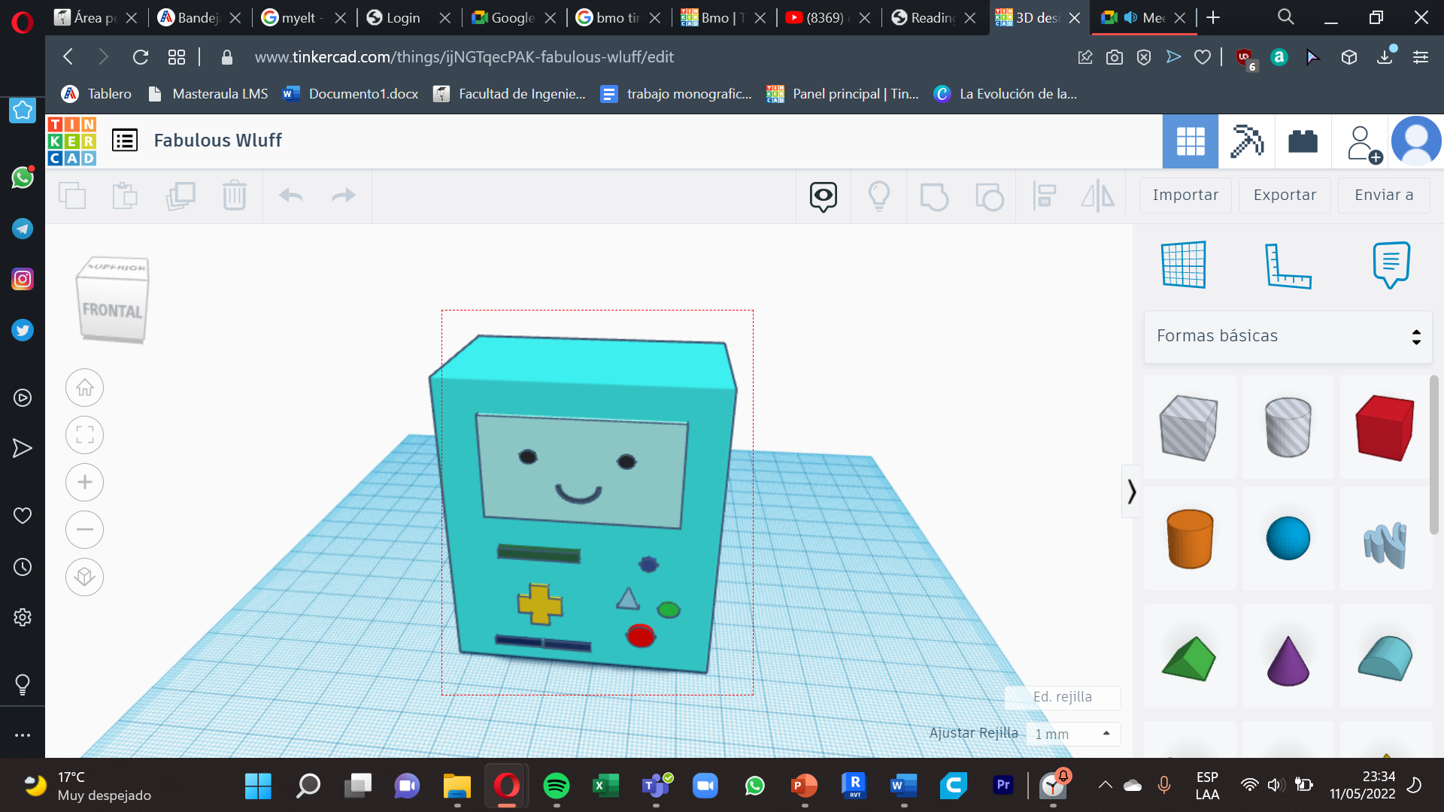Select the Notes tool
The width and height of the screenshot is (1444, 812).
click(x=1391, y=265)
